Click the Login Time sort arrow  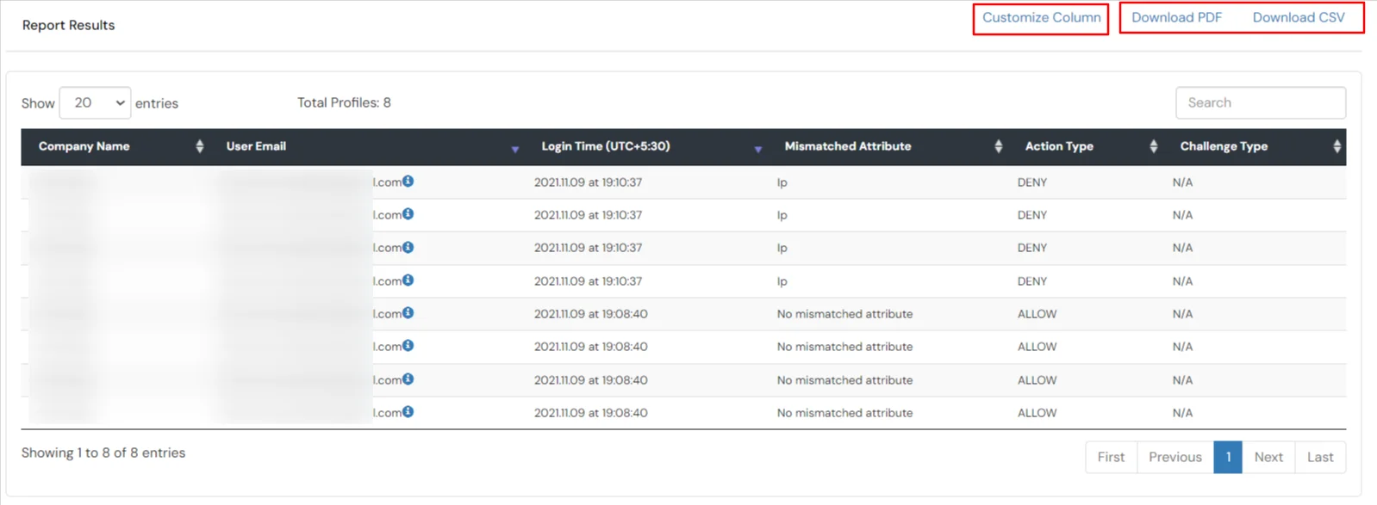(758, 149)
